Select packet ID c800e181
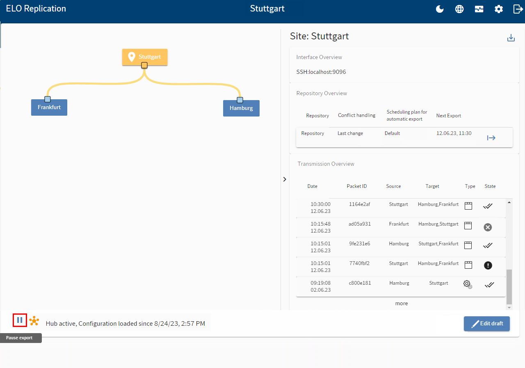Image resolution: width=525 pixels, height=368 pixels. click(x=360, y=283)
